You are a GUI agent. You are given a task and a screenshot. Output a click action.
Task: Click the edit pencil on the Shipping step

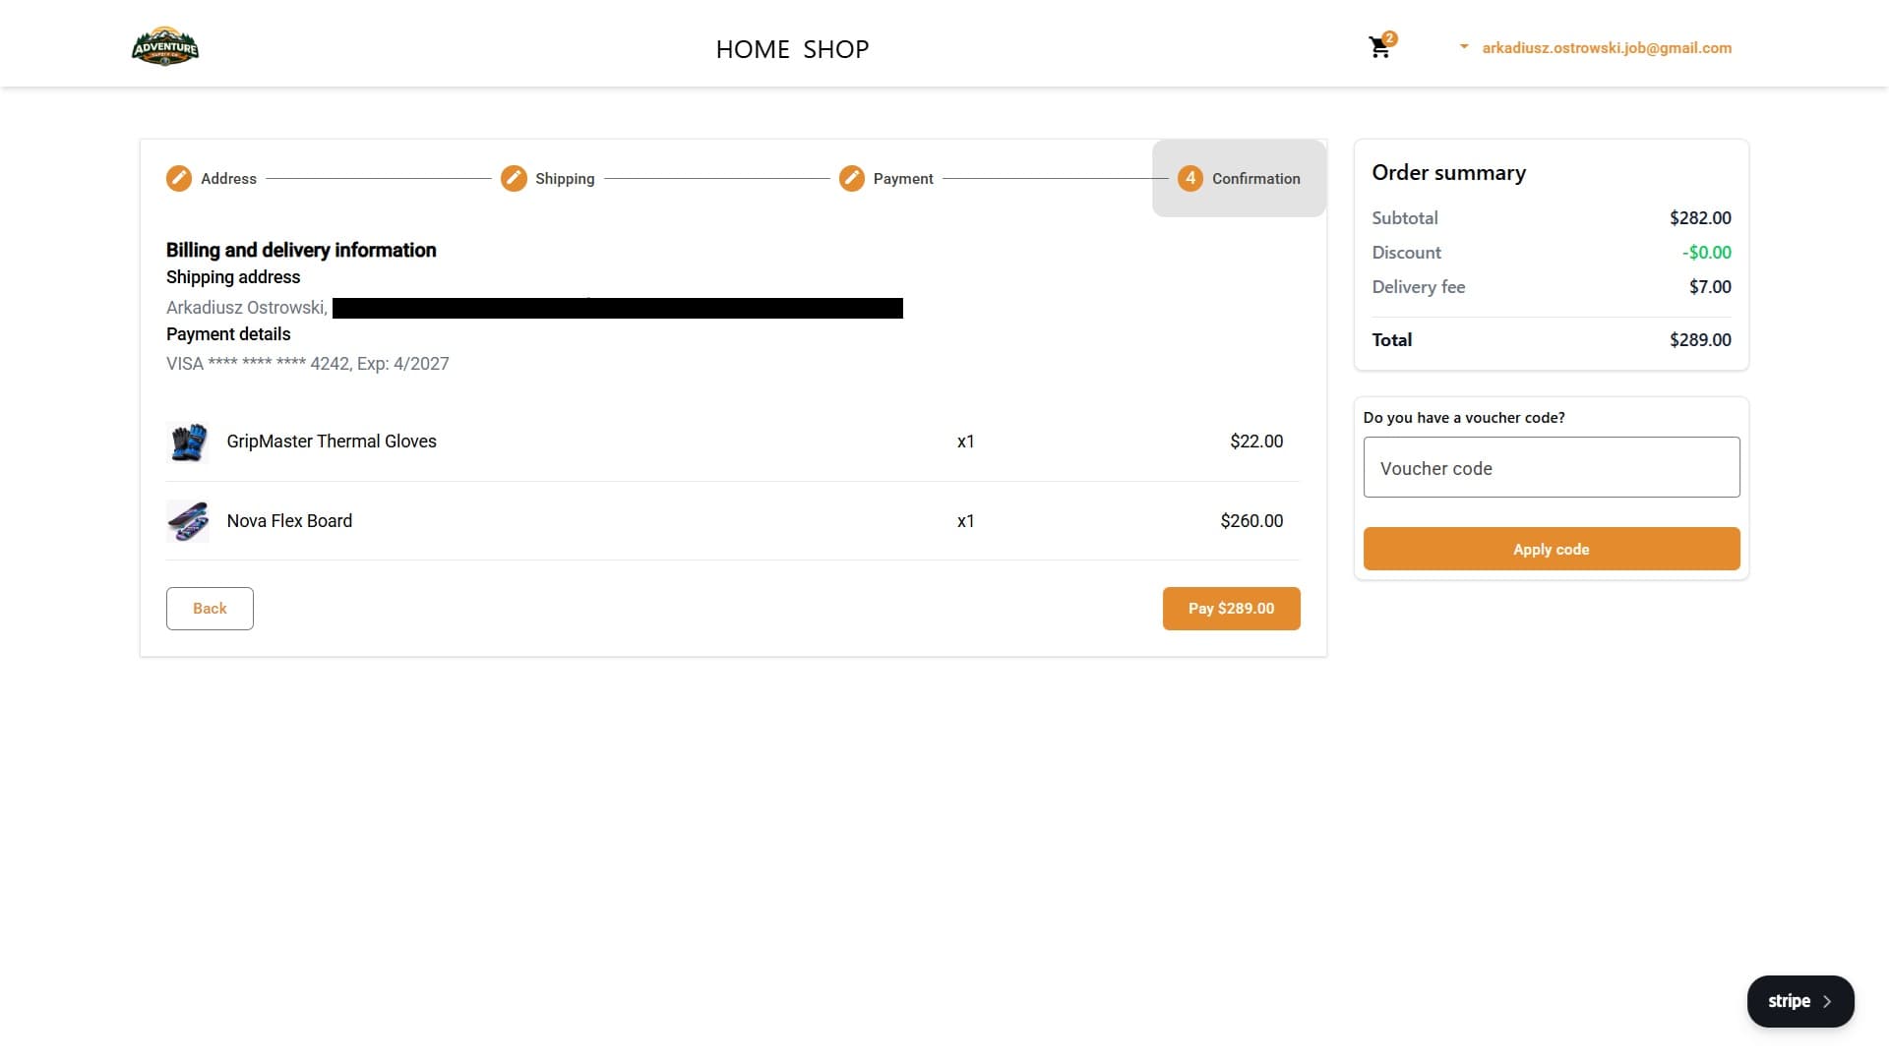click(x=514, y=178)
